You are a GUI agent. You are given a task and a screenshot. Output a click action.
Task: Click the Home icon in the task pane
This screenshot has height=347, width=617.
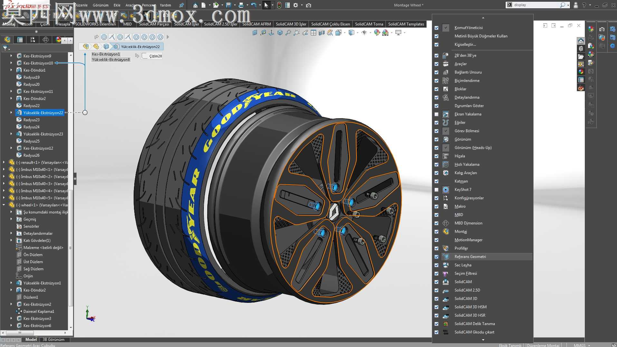pos(581,41)
